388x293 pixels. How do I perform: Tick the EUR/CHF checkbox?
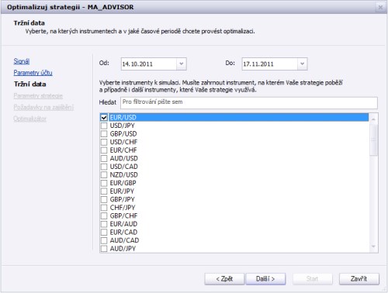(104, 150)
